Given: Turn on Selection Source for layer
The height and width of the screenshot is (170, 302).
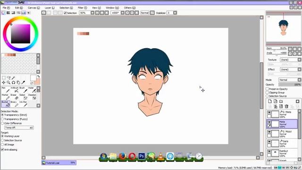Looking at the screenshot, I should coord(267,96).
